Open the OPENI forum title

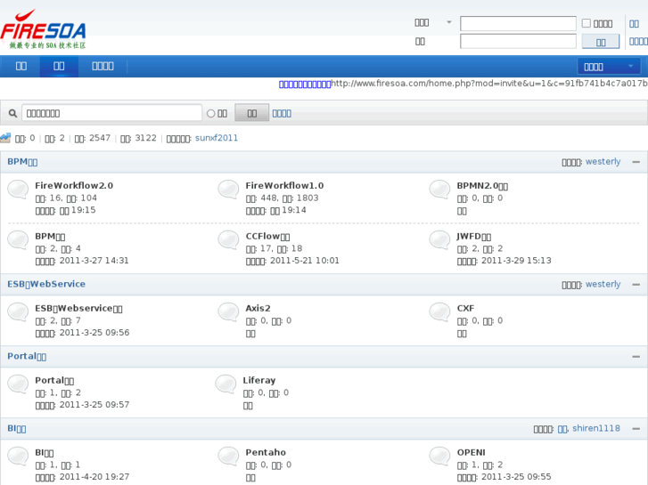(x=472, y=452)
